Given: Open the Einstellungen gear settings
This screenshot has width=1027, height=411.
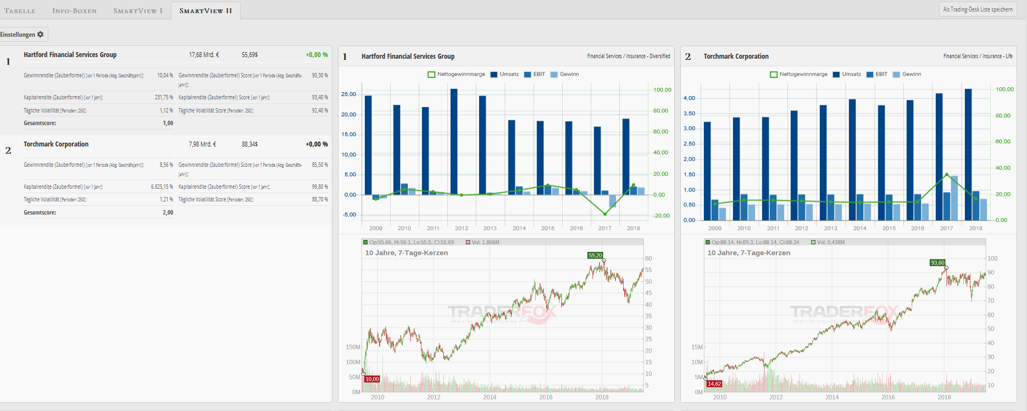Looking at the screenshot, I should (x=23, y=35).
